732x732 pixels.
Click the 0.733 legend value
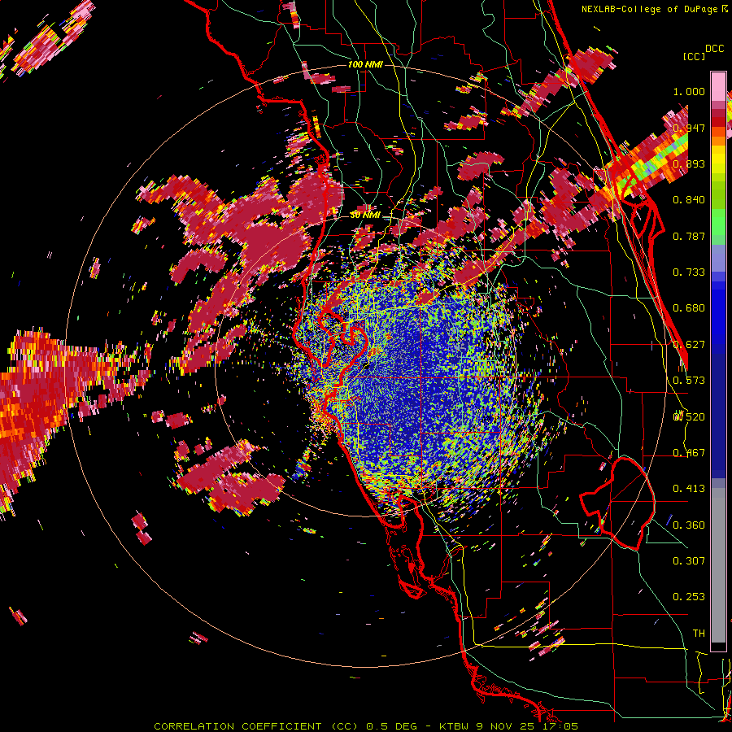coord(689,272)
